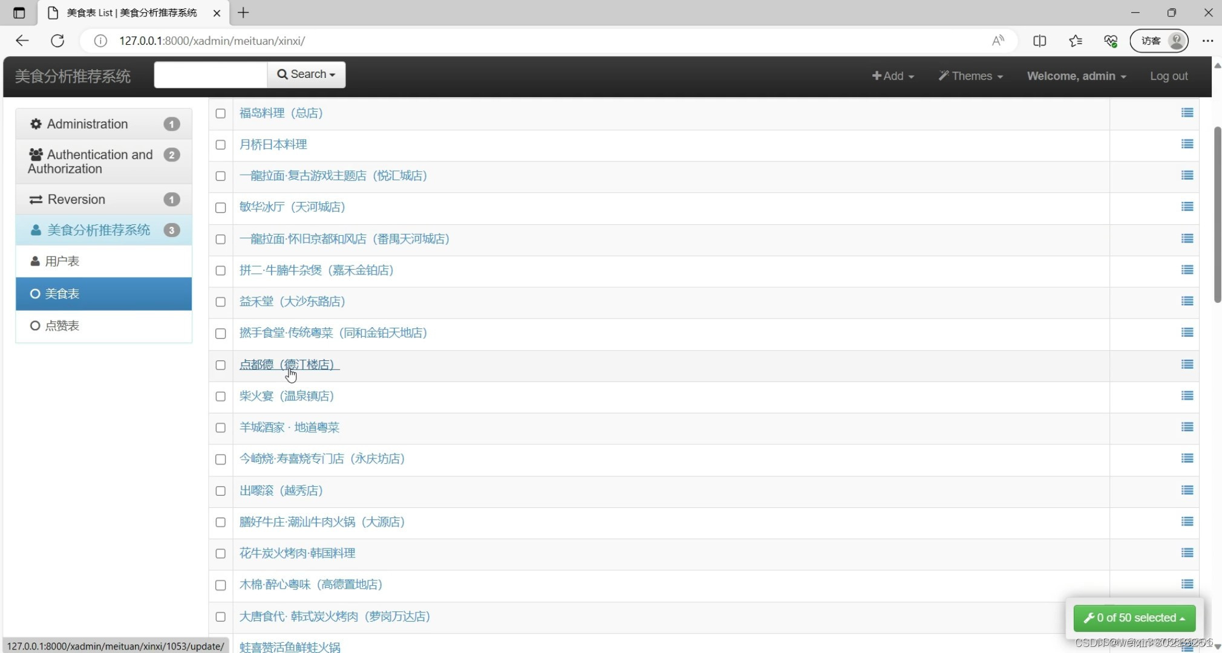Click the navbar search input field
The image size is (1222, 653).
pyautogui.click(x=211, y=74)
